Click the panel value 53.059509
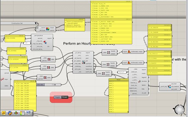The height and width of the screenshot is (117, 188). pos(14,59)
